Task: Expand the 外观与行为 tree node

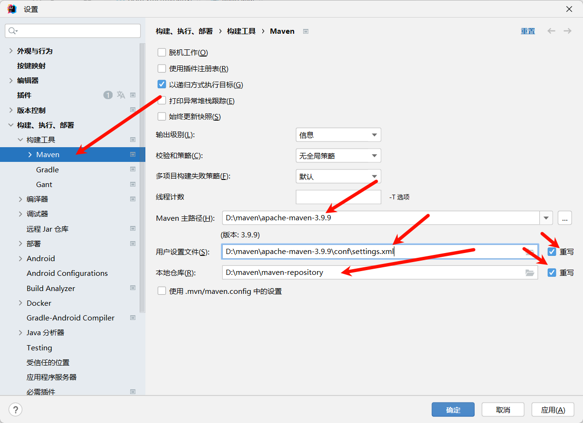Action: click(x=11, y=51)
